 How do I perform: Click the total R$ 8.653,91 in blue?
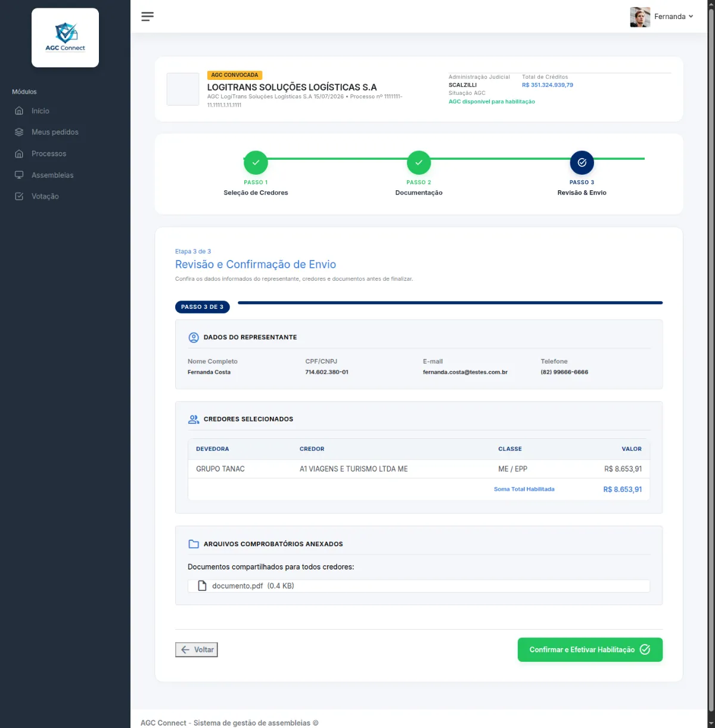[x=623, y=490]
